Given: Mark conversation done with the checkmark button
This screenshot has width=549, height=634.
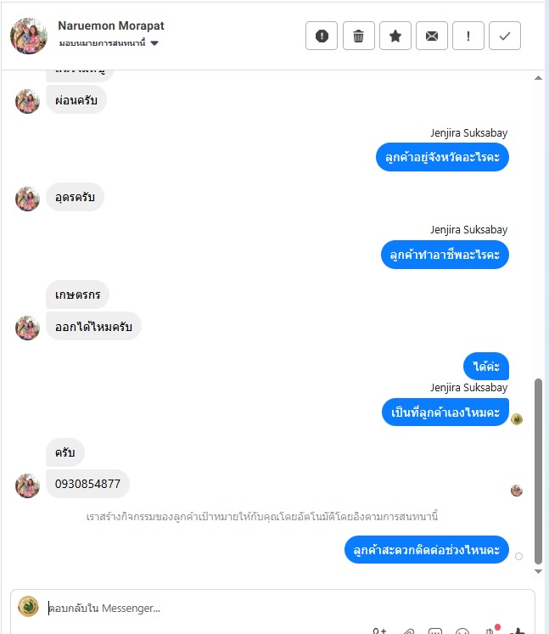Looking at the screenshot, I should click(505, 36).
